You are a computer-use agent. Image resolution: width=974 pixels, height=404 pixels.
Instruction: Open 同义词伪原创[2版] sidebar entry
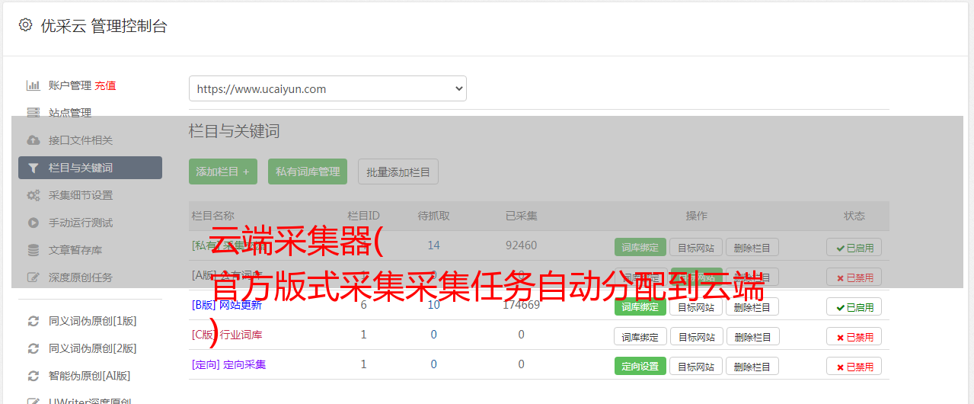tap(93, 348)
